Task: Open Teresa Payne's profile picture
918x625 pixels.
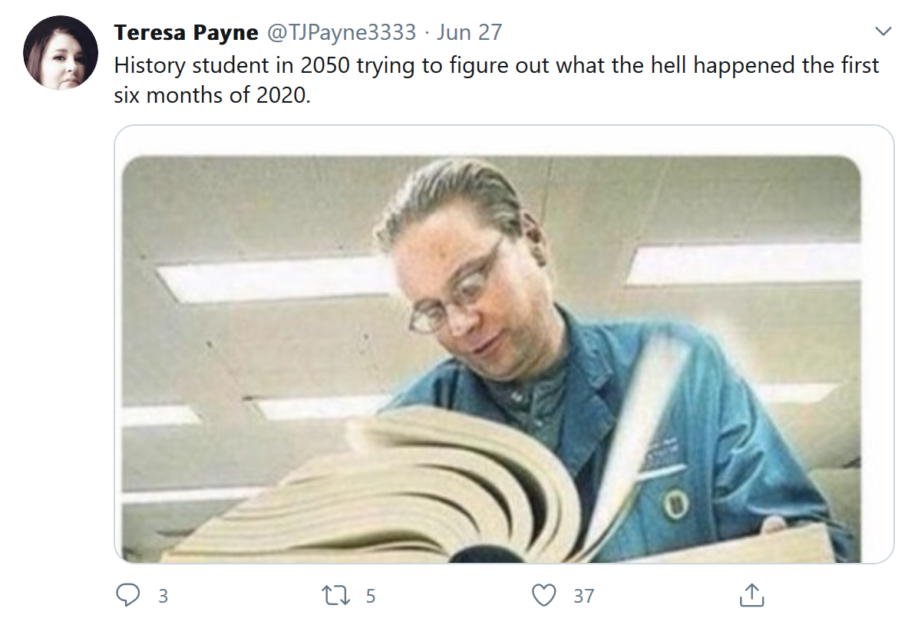Action: click(61, 53)
